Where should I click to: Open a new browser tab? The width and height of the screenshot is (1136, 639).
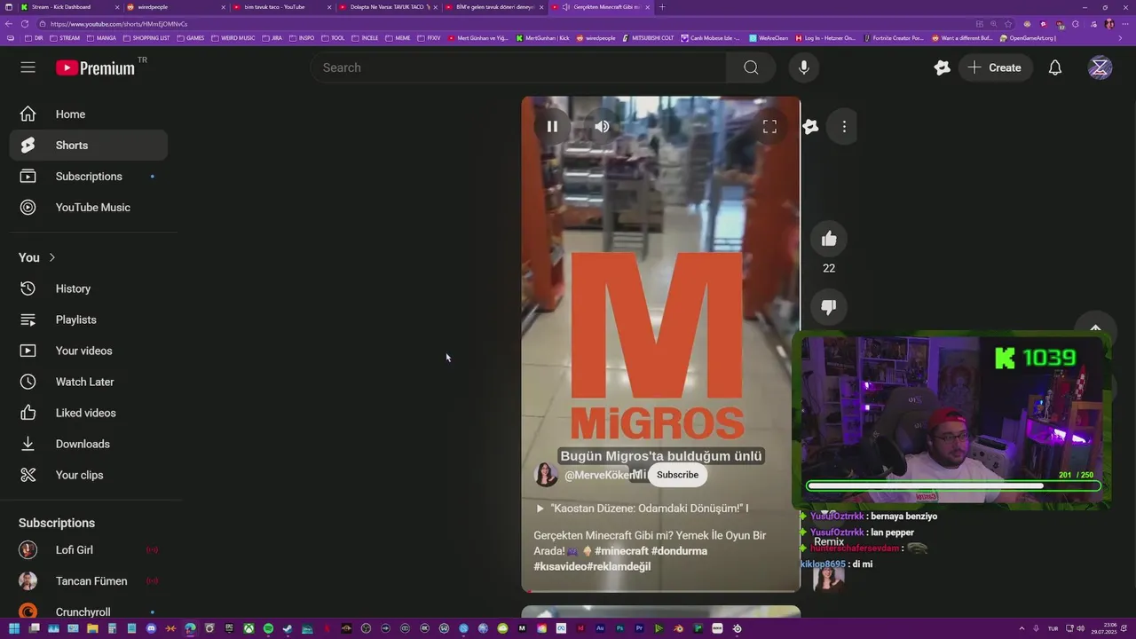click(661, 7)
